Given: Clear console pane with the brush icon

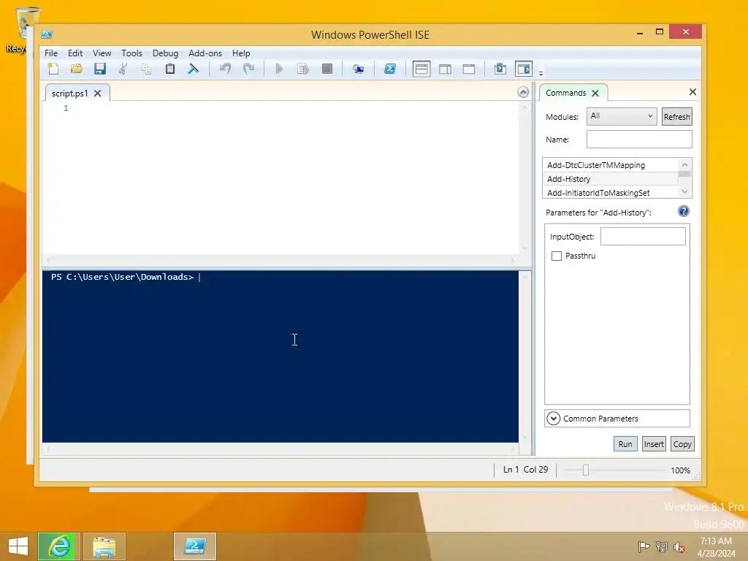Looking at the screenshot, I should tap(193, 69).
